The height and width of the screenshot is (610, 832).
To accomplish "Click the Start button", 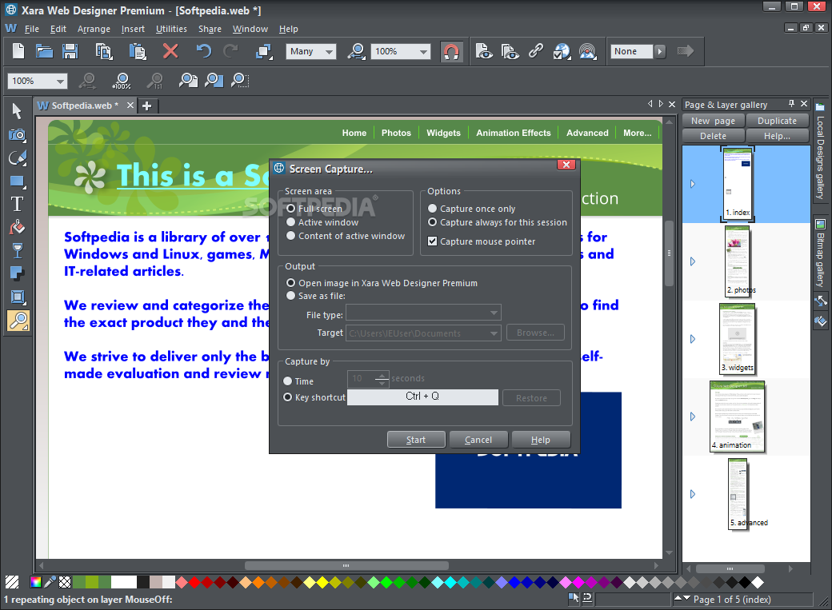I will [416, 440].
